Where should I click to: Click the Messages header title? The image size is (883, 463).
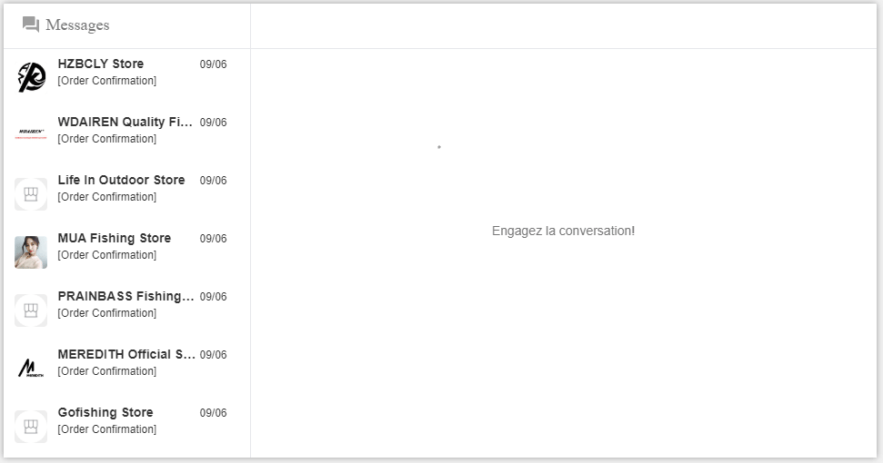(77, 25)
